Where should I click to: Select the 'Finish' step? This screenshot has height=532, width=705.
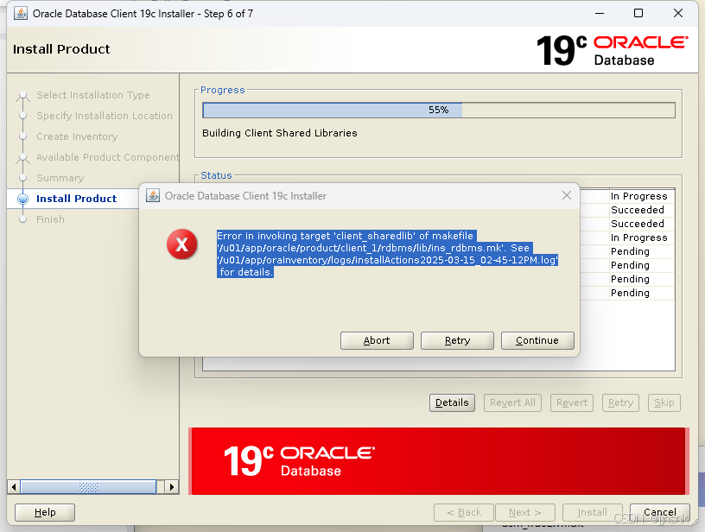point(50,219)
